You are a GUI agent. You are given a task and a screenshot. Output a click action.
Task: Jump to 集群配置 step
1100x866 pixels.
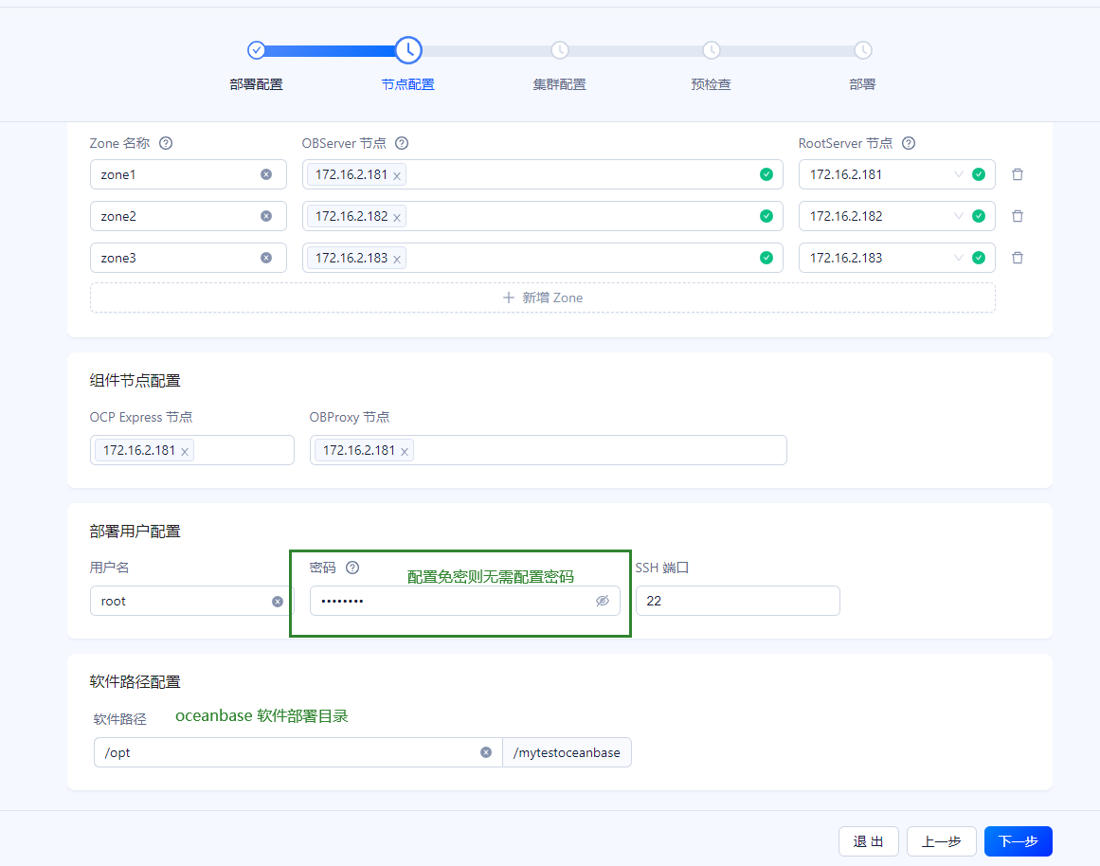click(x=559, y=84)
